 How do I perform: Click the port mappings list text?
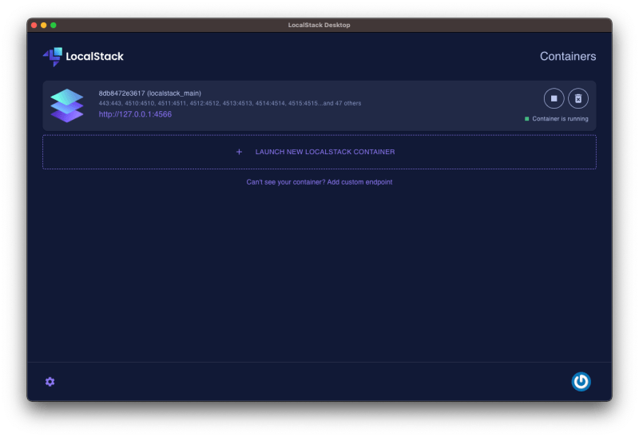tap(230, 104)
